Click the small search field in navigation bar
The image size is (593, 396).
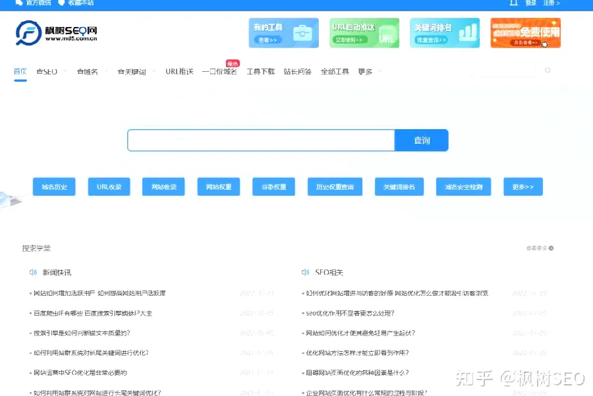tap(501, 71)
